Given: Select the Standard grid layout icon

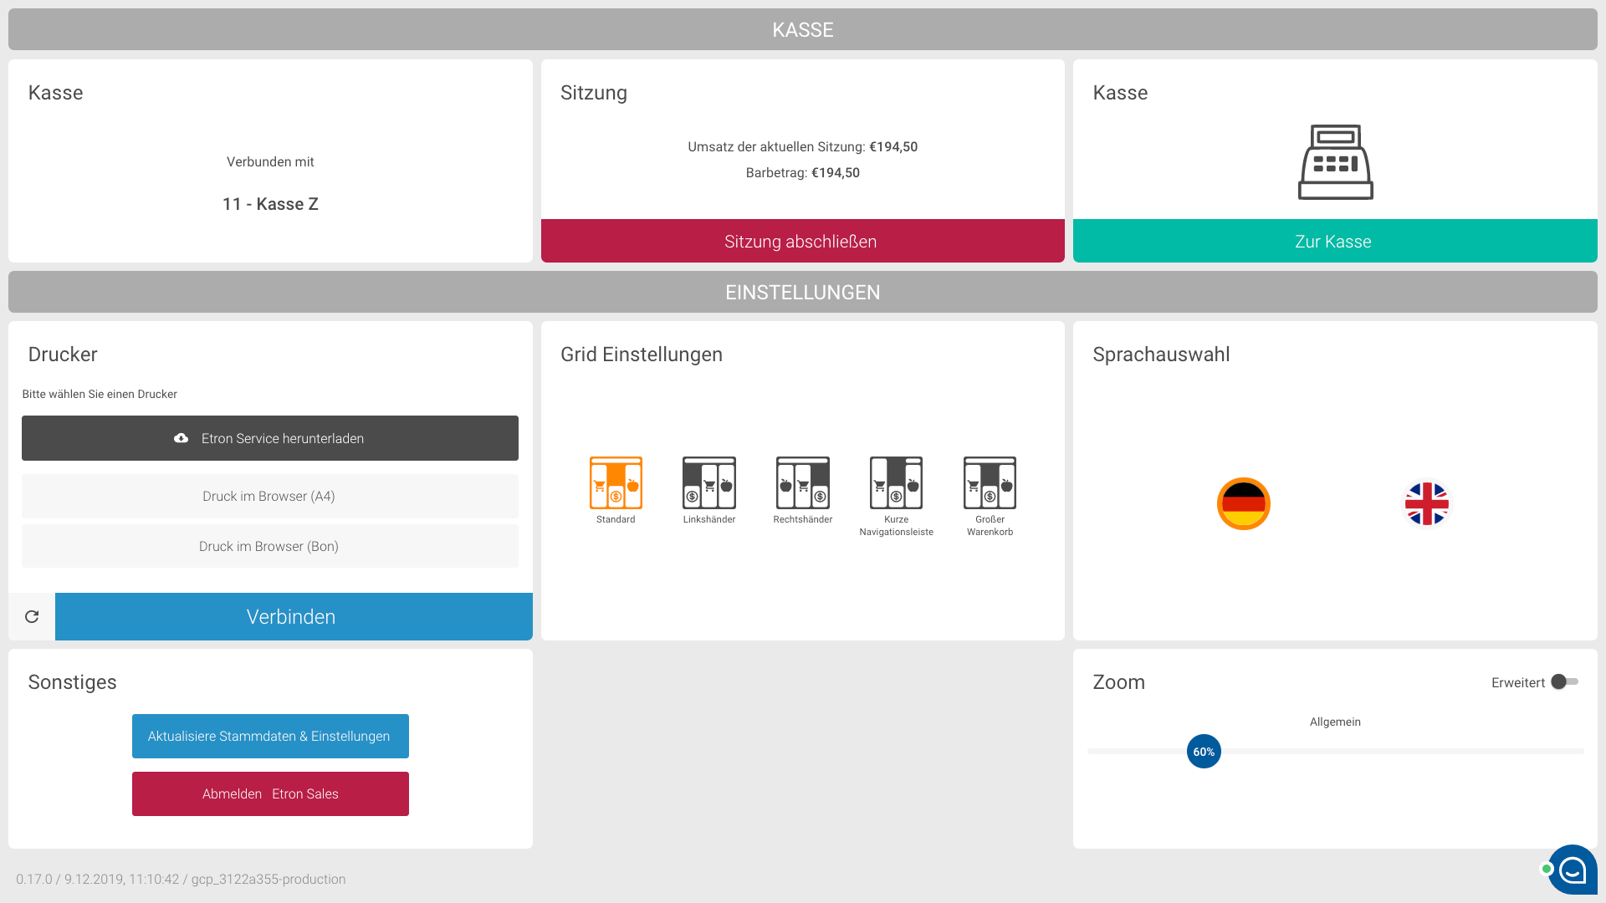Looking at the screenshot, I should coord(616,483).
